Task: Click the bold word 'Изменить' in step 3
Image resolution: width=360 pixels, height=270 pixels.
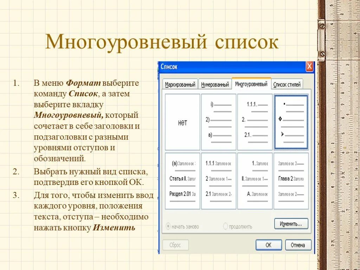Action: click(114, 227)
